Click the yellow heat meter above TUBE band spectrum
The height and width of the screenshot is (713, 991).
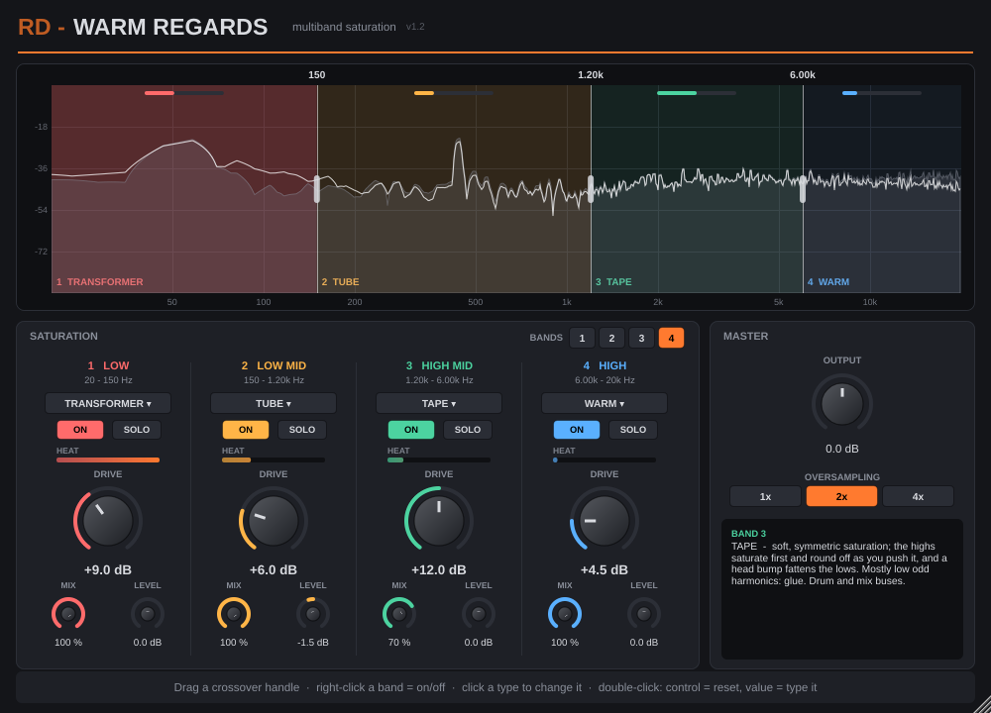pos(454,93)
